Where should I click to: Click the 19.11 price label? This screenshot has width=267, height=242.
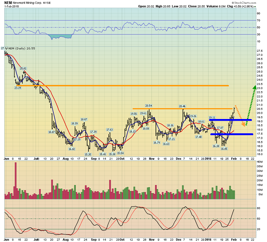tap(212, 118)
